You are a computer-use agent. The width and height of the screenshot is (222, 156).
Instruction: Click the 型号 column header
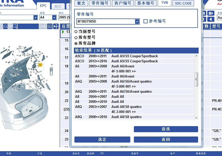[216, 26]
